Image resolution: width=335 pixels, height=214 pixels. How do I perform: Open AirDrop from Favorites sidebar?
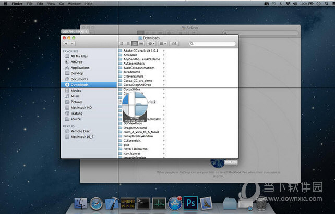point(77,62)
